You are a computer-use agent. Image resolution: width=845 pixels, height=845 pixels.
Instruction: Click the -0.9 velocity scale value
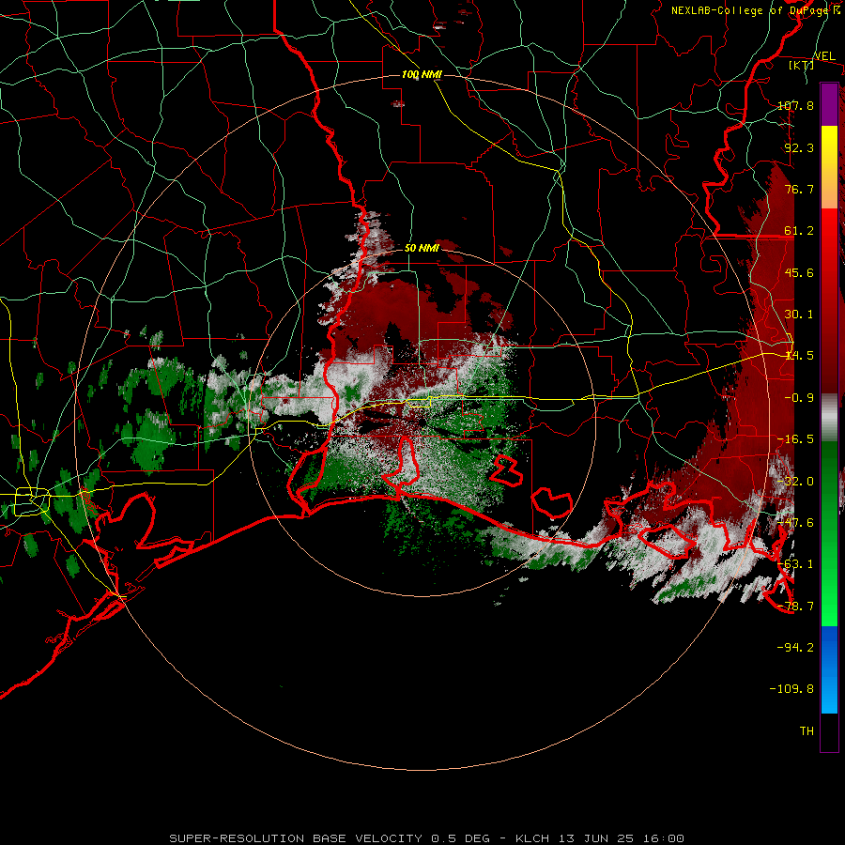799,398
